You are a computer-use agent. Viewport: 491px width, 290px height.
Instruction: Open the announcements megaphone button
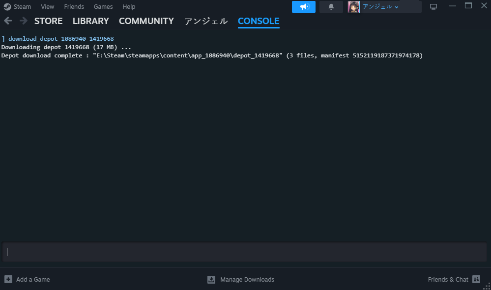click(x=303, y=7)
